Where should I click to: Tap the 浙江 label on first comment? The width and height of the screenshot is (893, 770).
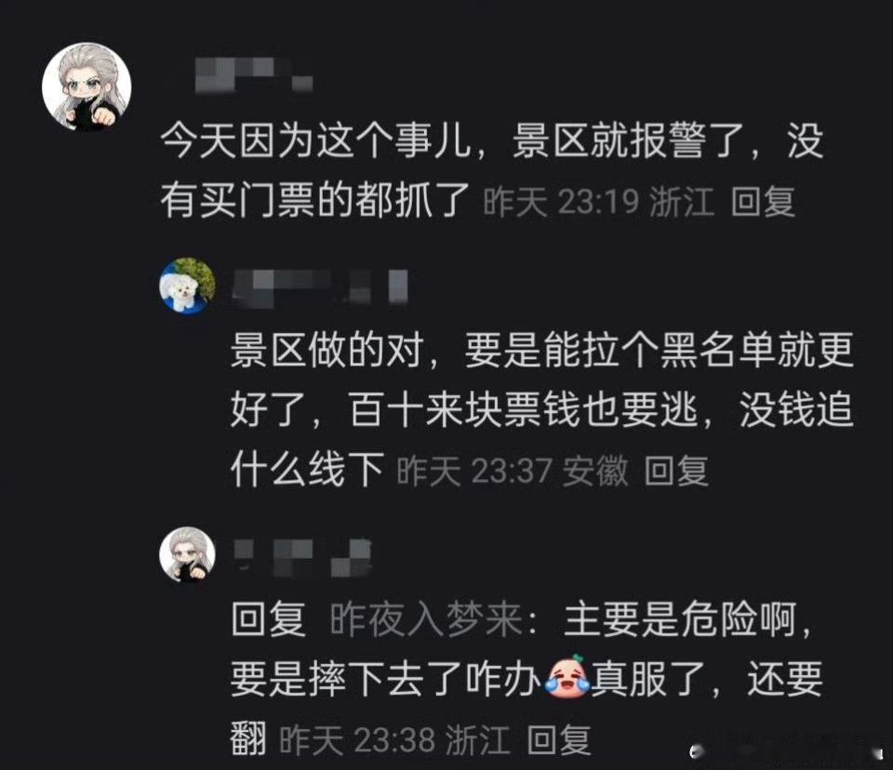pyautogui.click(x=682, y=201)
